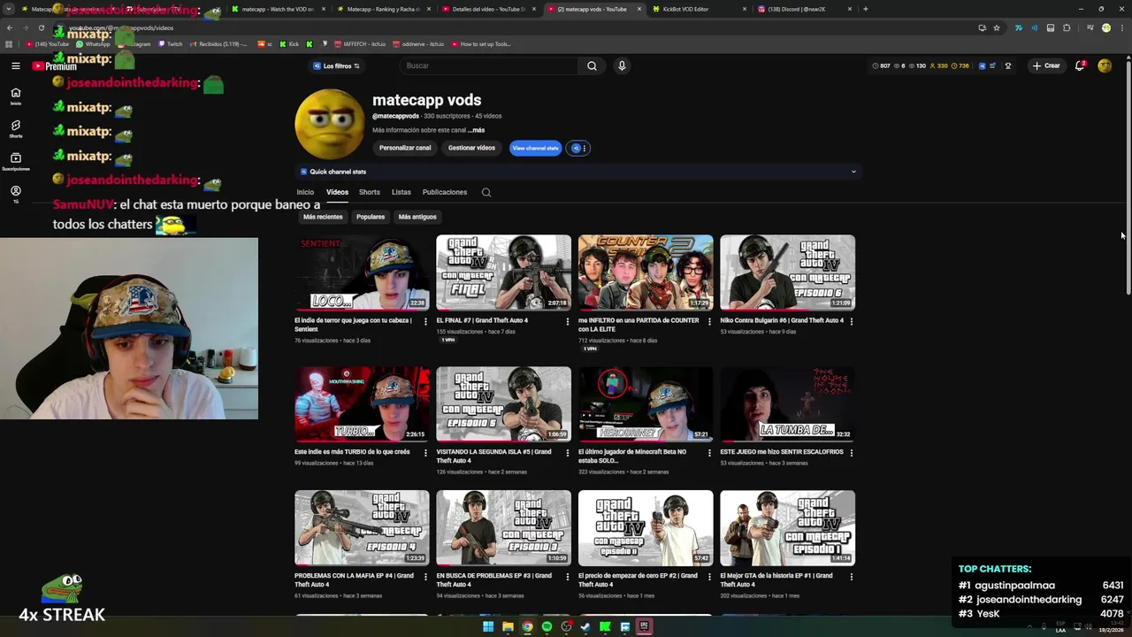Open the Crear menu
The height and width of the screenshot is (637, 1132).
pos(1046,65)
